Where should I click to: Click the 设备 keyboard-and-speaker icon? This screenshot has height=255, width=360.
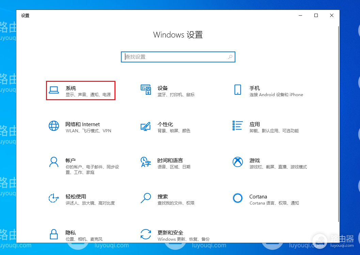(x=146, y=90)
